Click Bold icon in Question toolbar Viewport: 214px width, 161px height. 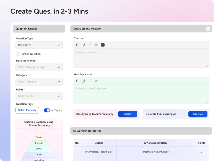pyautogui.click(x=77, y=45)
